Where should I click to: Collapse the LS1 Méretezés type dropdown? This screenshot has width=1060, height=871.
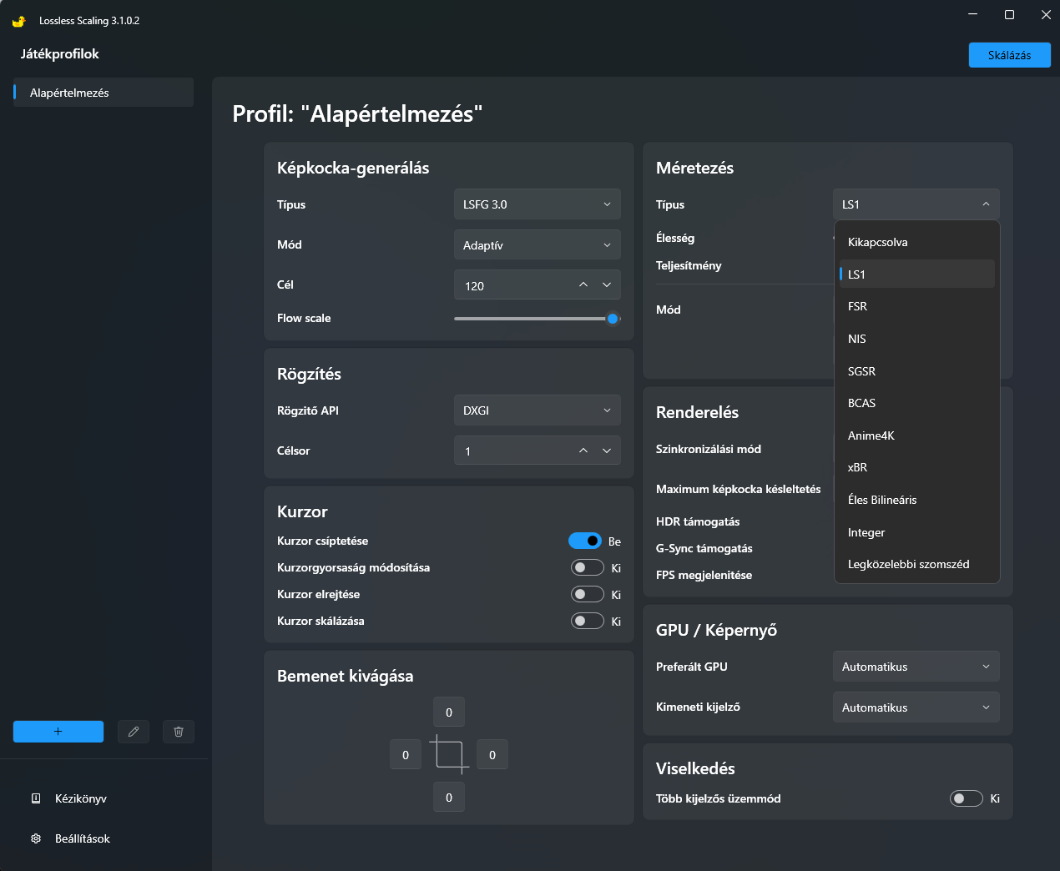(916, 204)
